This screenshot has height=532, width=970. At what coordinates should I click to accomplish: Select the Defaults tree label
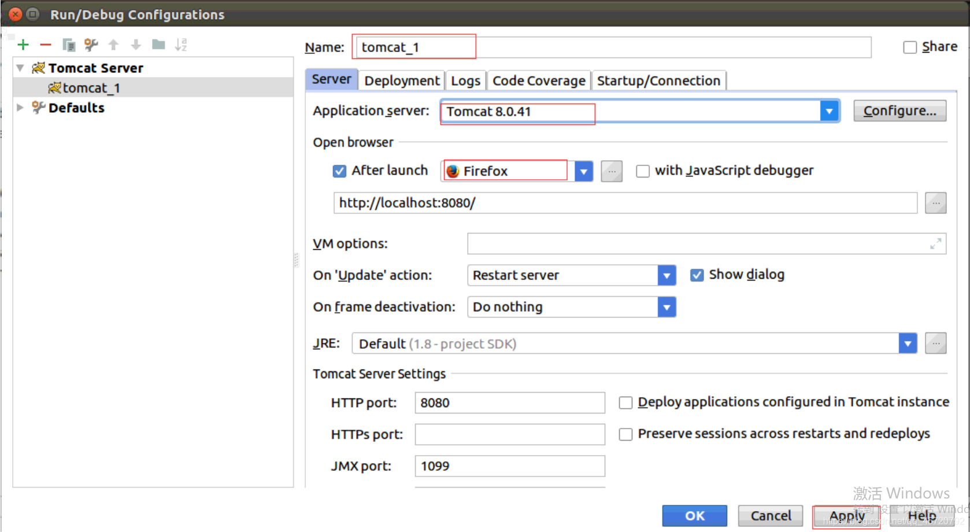click(x=76, y=108)
